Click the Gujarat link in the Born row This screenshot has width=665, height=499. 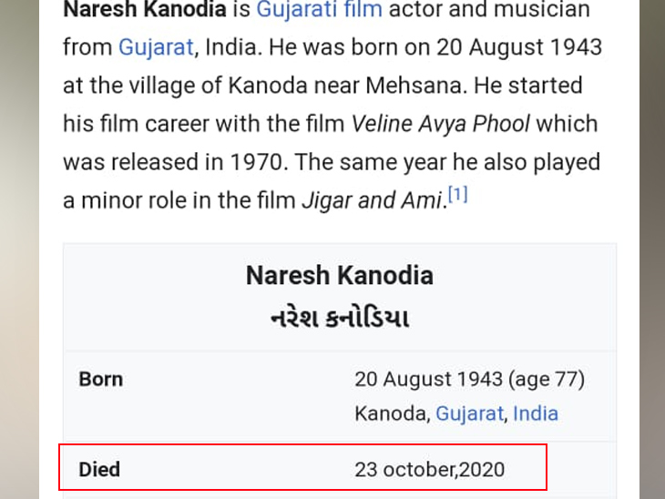tap(469, 413)
